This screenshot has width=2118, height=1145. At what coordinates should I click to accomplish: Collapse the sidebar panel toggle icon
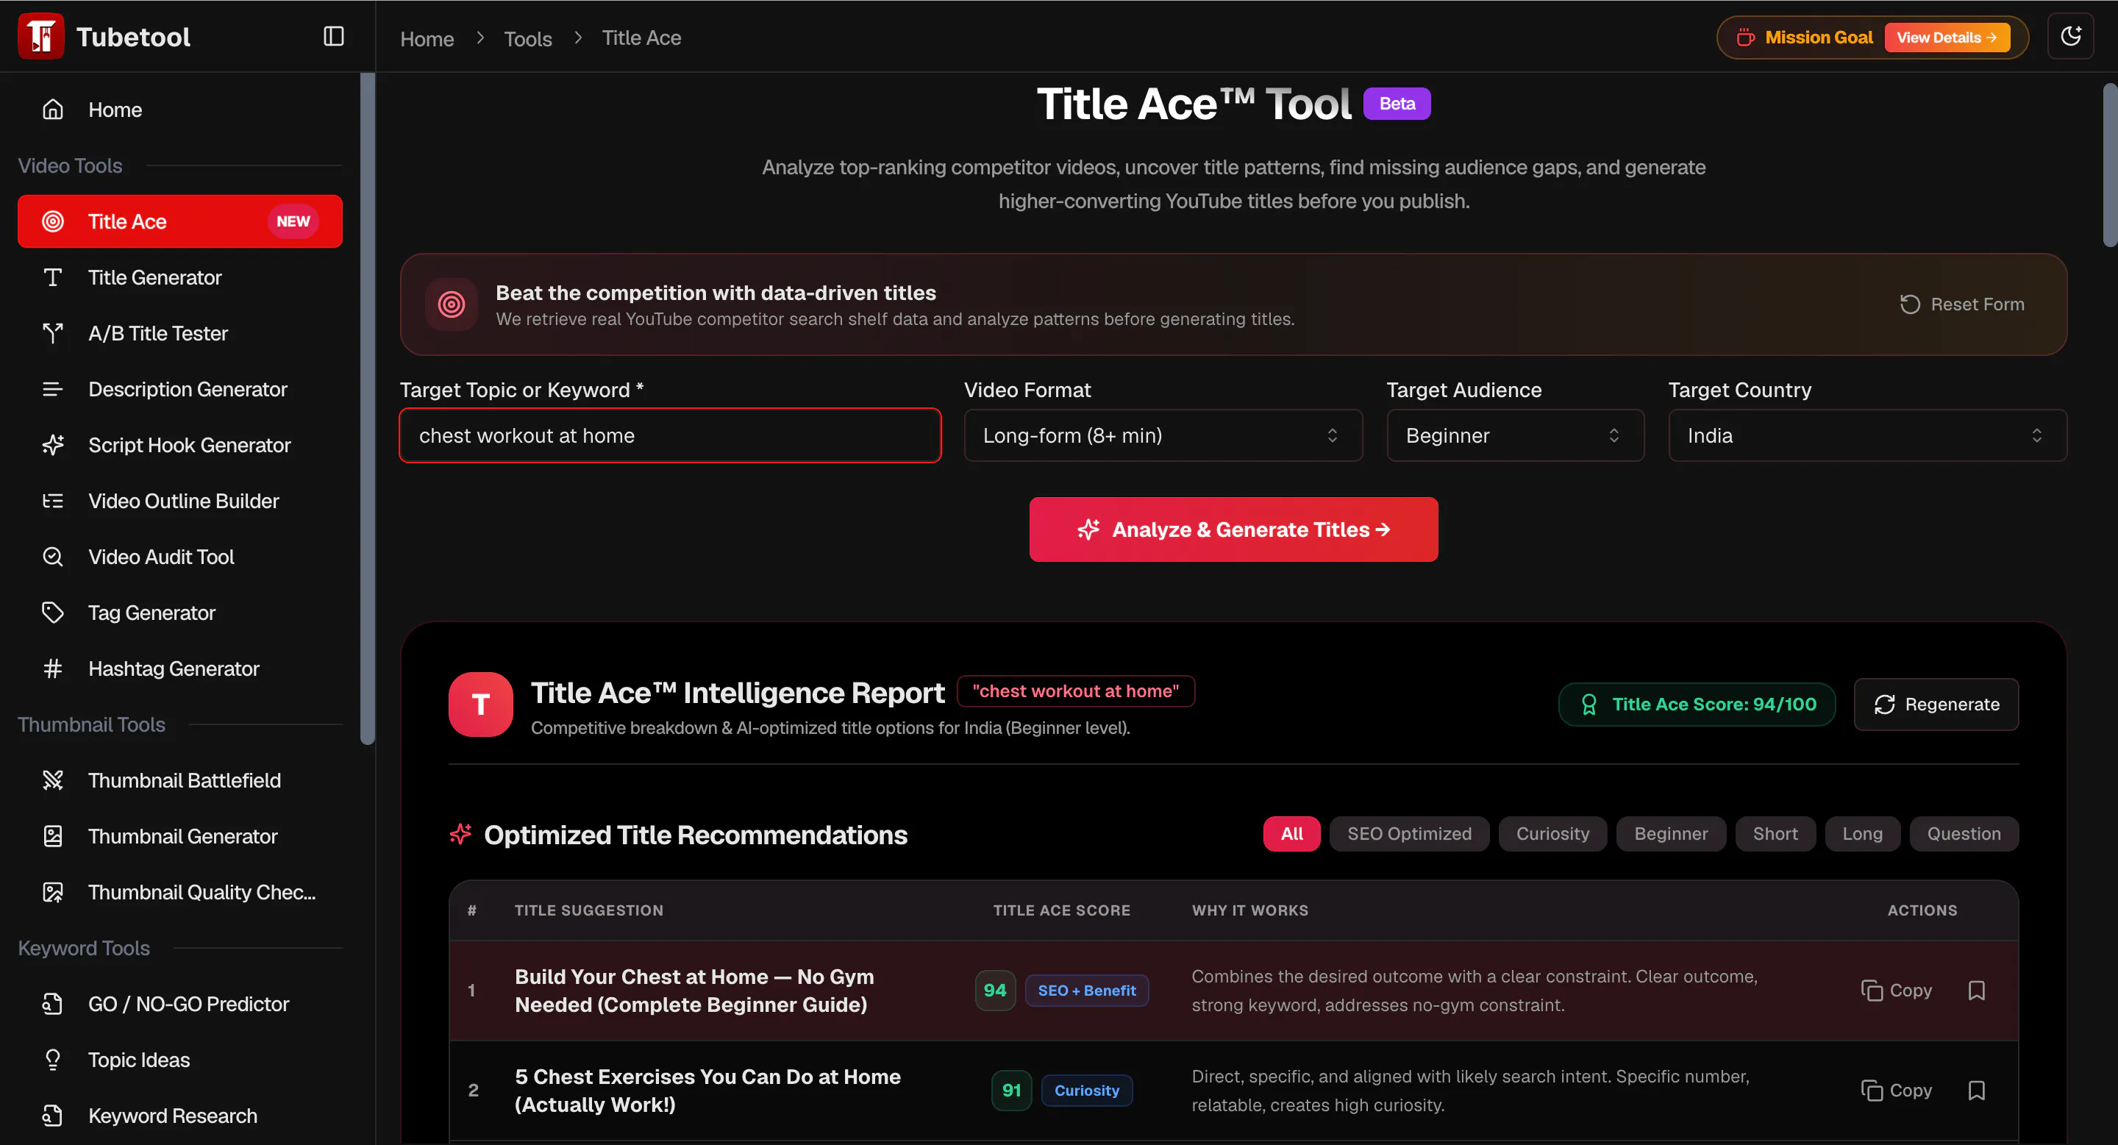click(334, 36)
